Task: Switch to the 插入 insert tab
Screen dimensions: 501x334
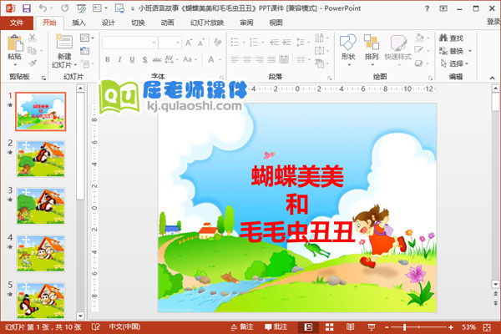Action: (x=78, y=23)
